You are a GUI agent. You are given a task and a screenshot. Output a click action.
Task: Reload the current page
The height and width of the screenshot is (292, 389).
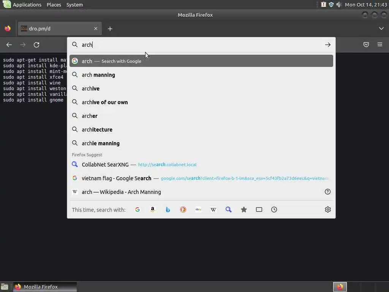(36, 45)
